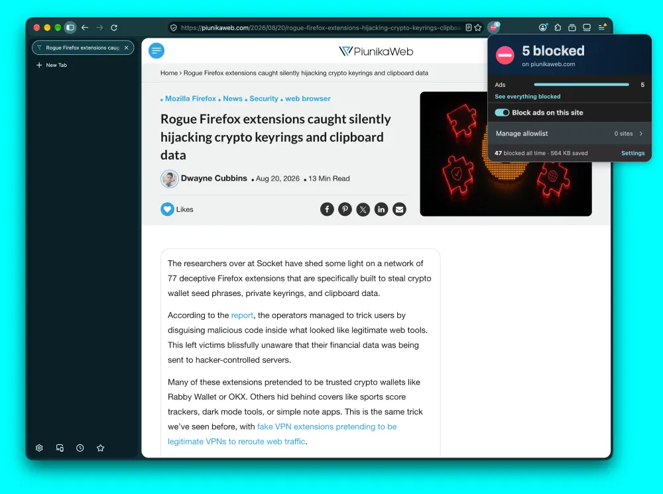Open the tracking protection shield icon

click(173, 27)
